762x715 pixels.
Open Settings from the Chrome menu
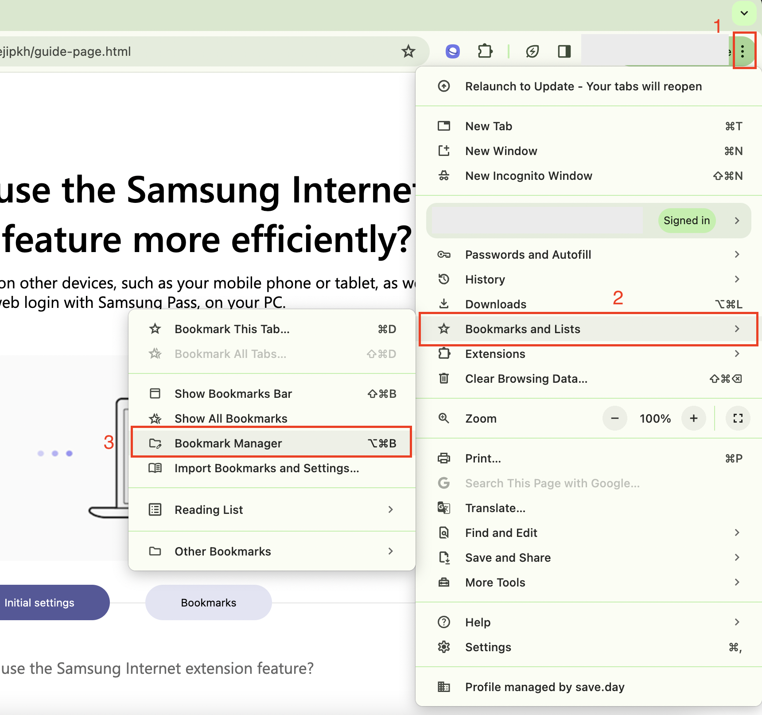588,647
